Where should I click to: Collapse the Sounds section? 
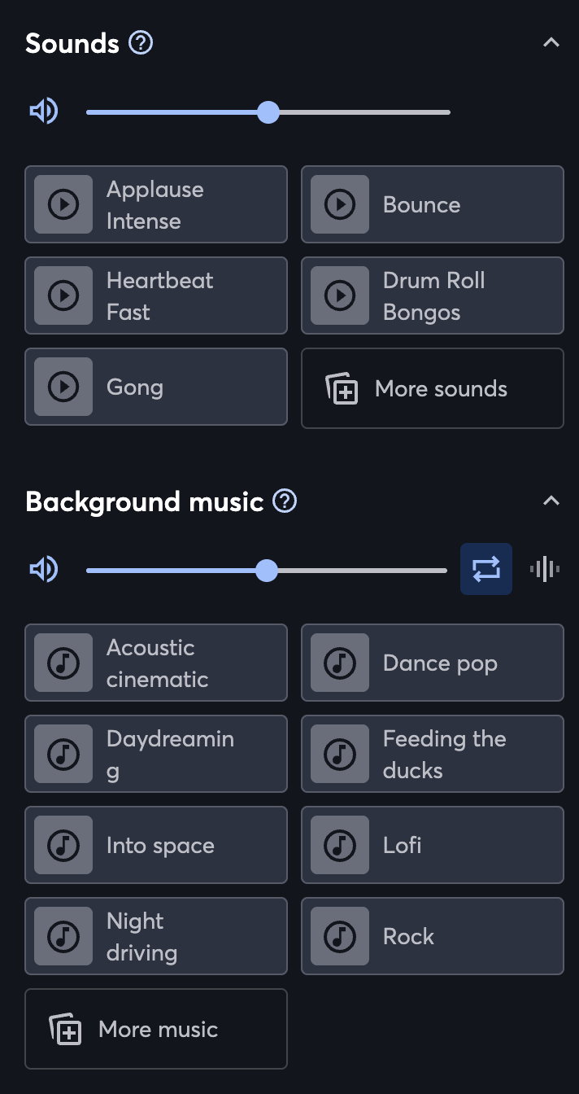[x=551, y=43]
